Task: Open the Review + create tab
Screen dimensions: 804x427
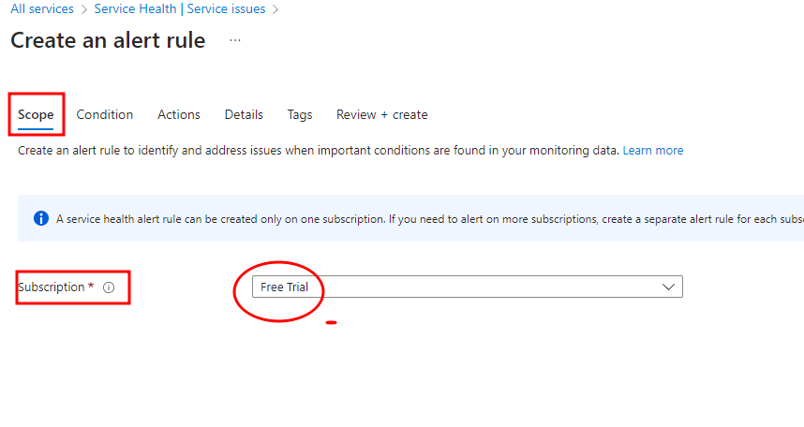Action: pos(382,114)
